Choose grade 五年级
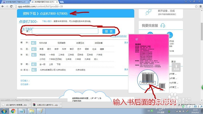Screen dimensions: 203x114 [90, 55]
